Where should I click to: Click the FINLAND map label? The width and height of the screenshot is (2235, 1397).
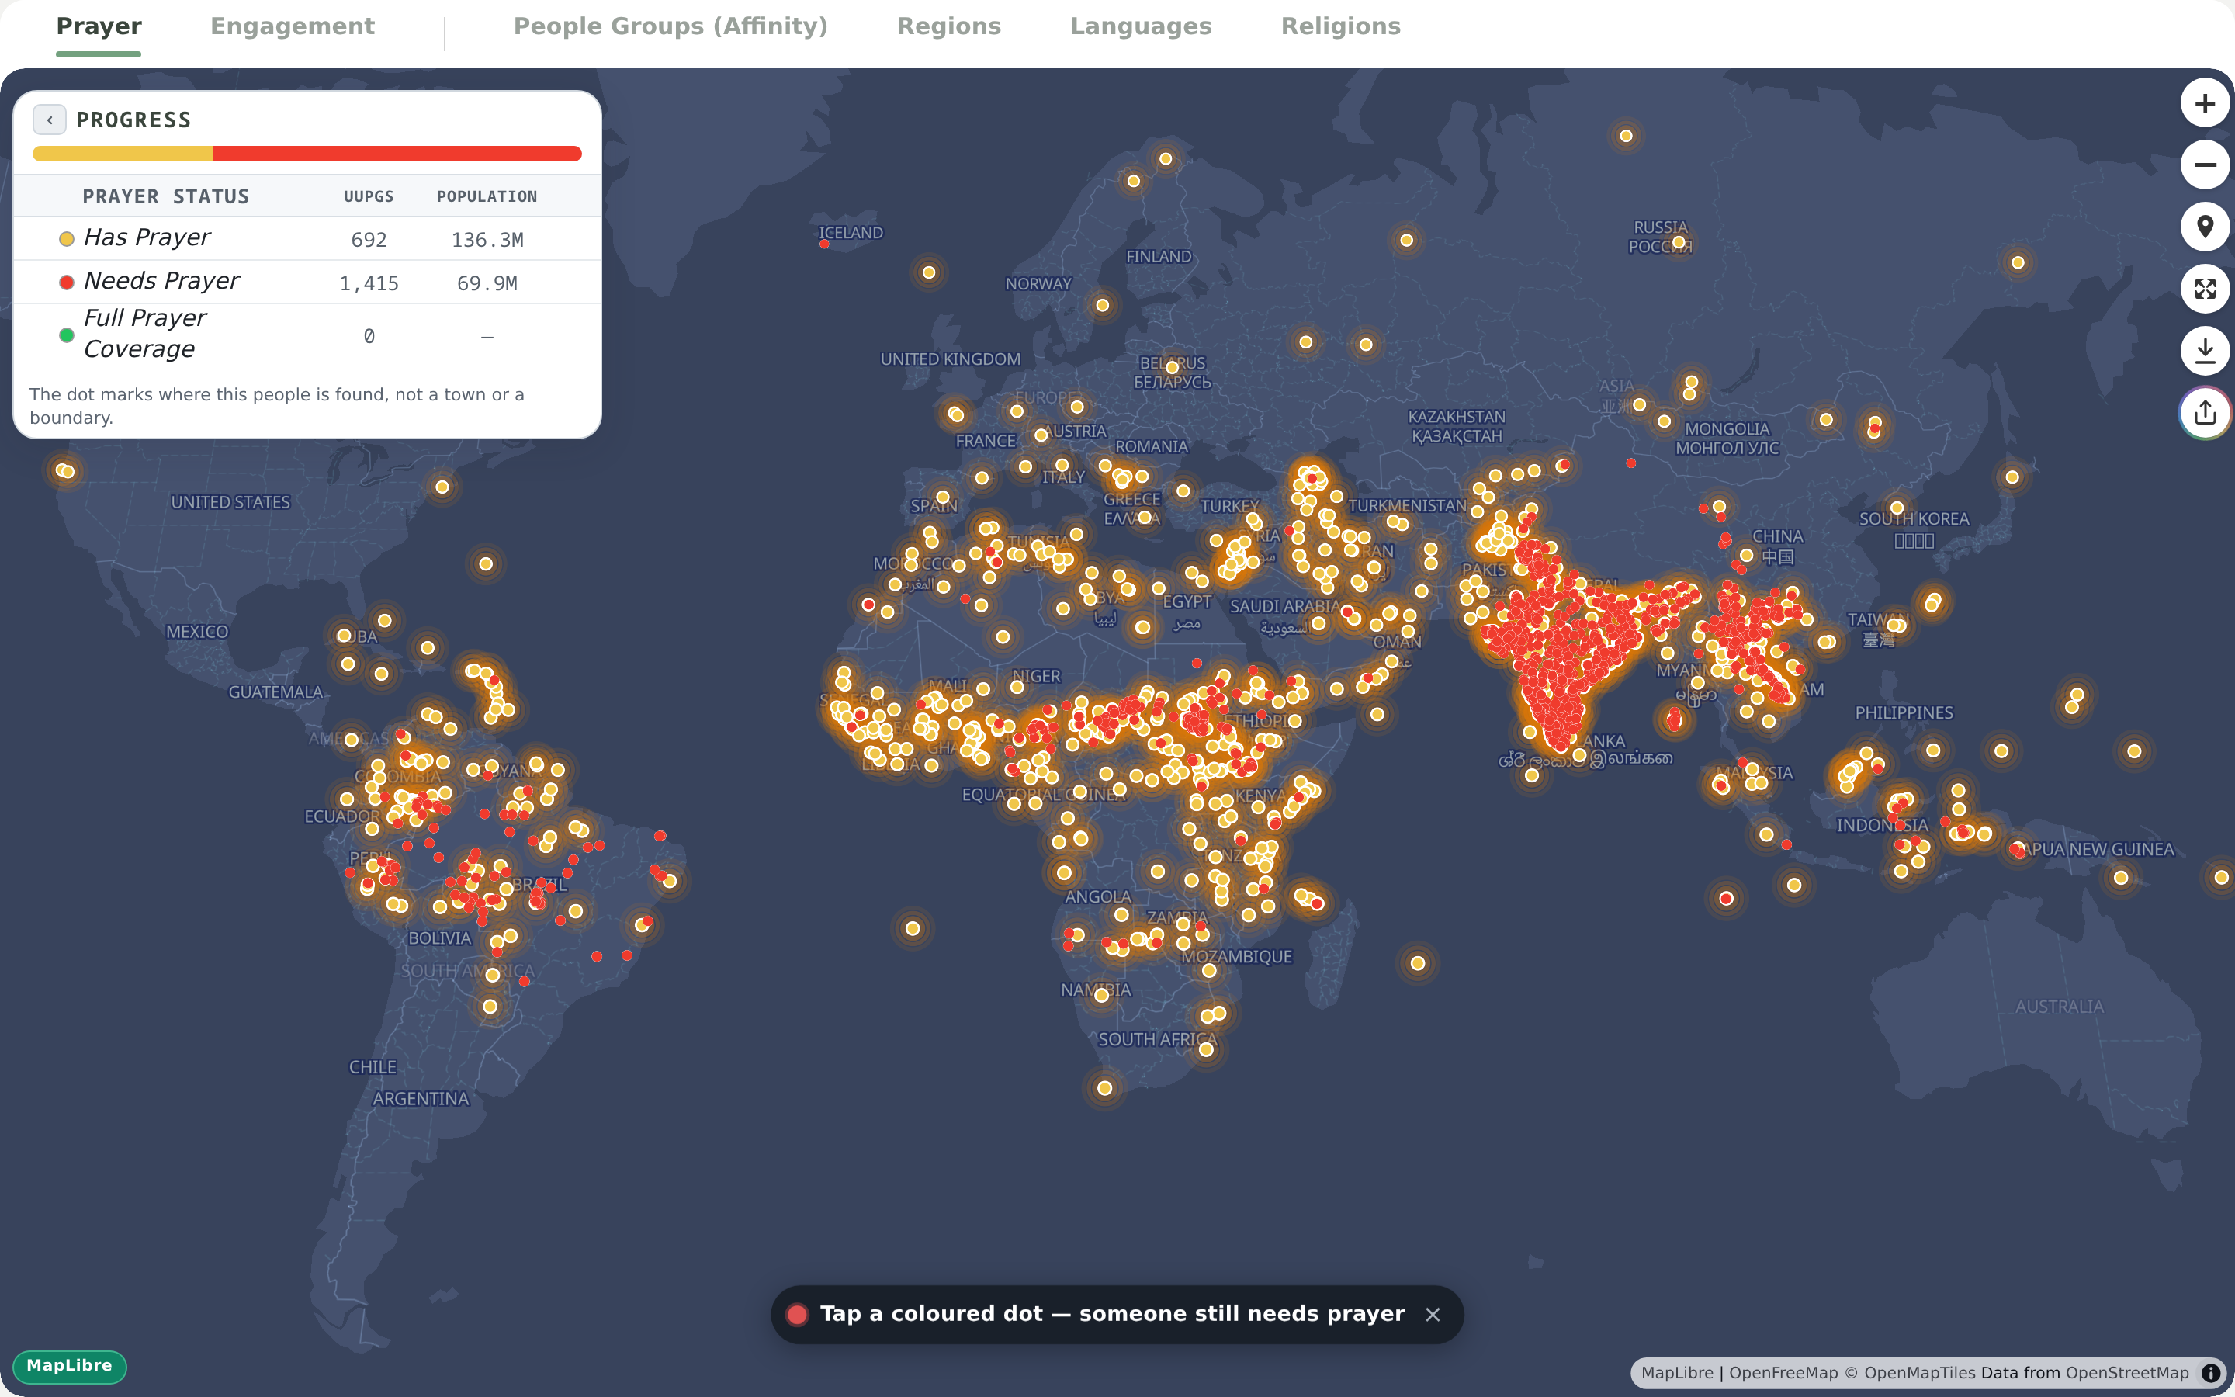[1158, 257]
